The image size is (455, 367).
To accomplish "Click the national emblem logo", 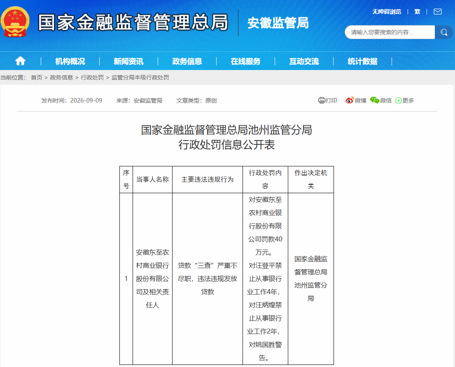I will pyautogui.click(x=15, y=22).
